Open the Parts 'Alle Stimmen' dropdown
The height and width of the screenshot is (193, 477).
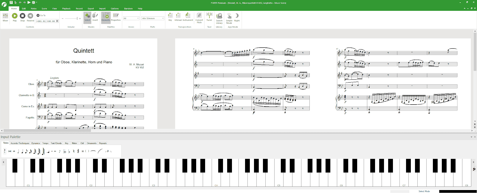pos(153,18)
